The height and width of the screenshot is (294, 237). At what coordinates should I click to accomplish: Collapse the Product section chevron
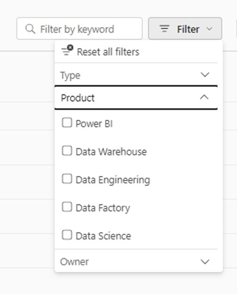[204, 97]
